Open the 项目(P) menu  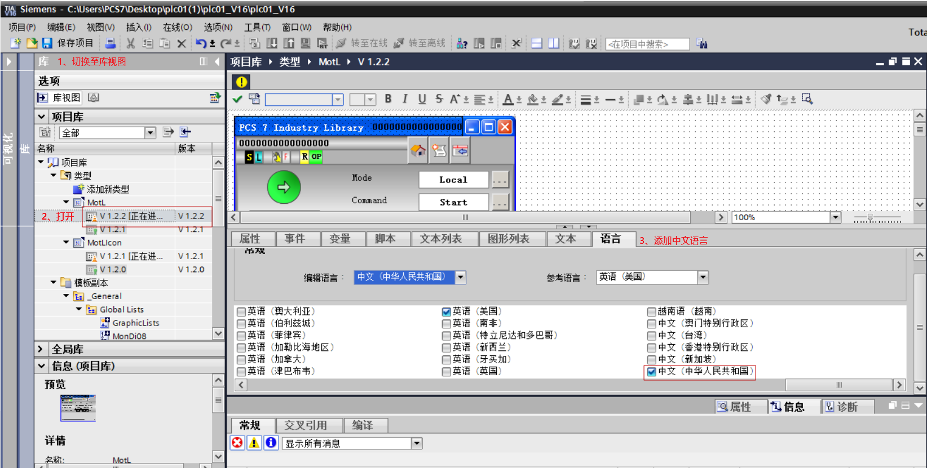tap(22, 27)
